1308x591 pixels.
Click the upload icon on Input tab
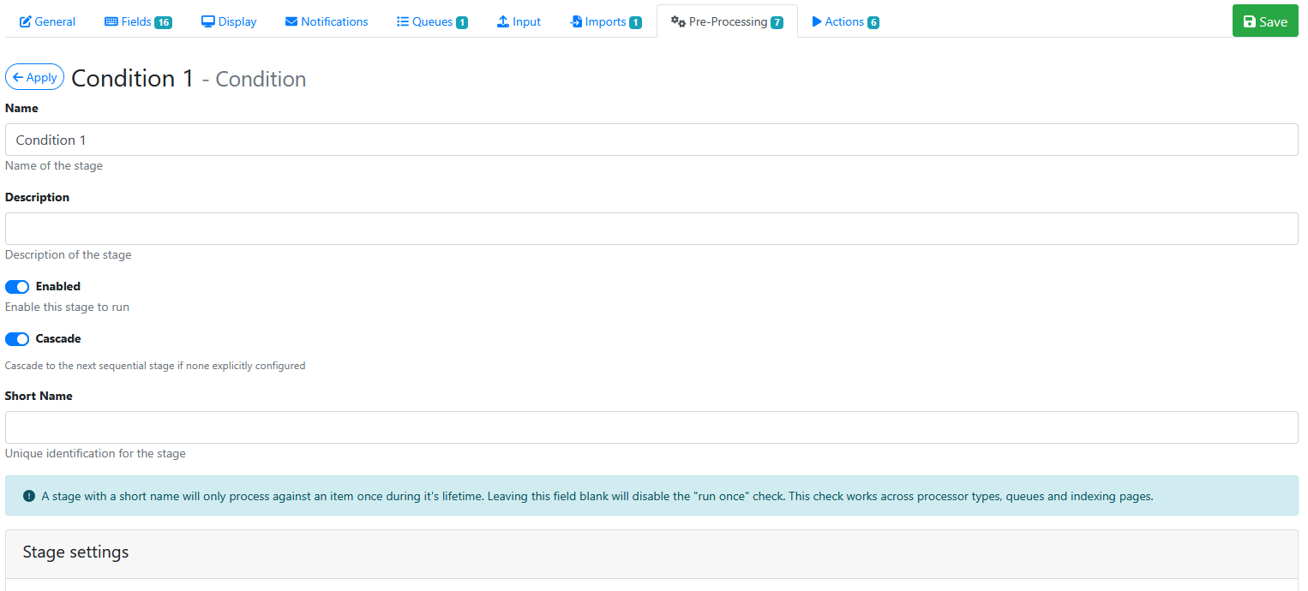[x=503, y=21]
